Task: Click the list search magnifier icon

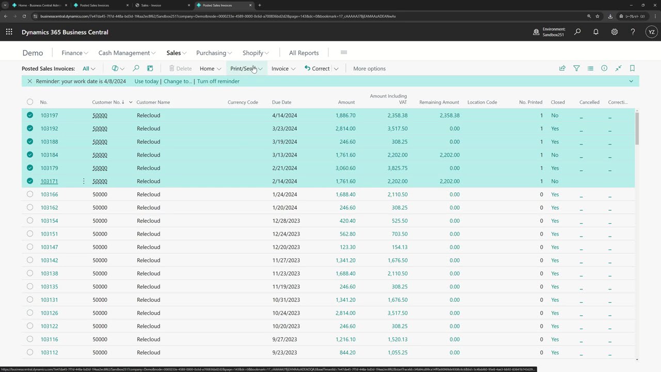Action: 136,68
